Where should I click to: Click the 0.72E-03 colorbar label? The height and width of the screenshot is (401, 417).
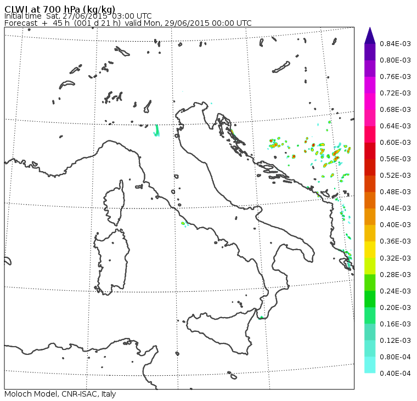(x=395, y=93)
